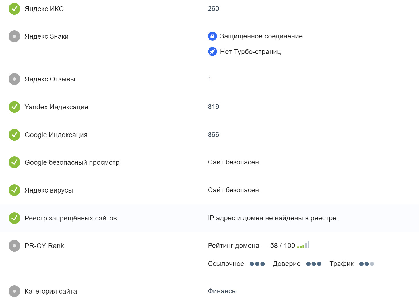419x305 pixels.
Task: Click the green check beside Yandex Индексация
Action: (14, 107)
